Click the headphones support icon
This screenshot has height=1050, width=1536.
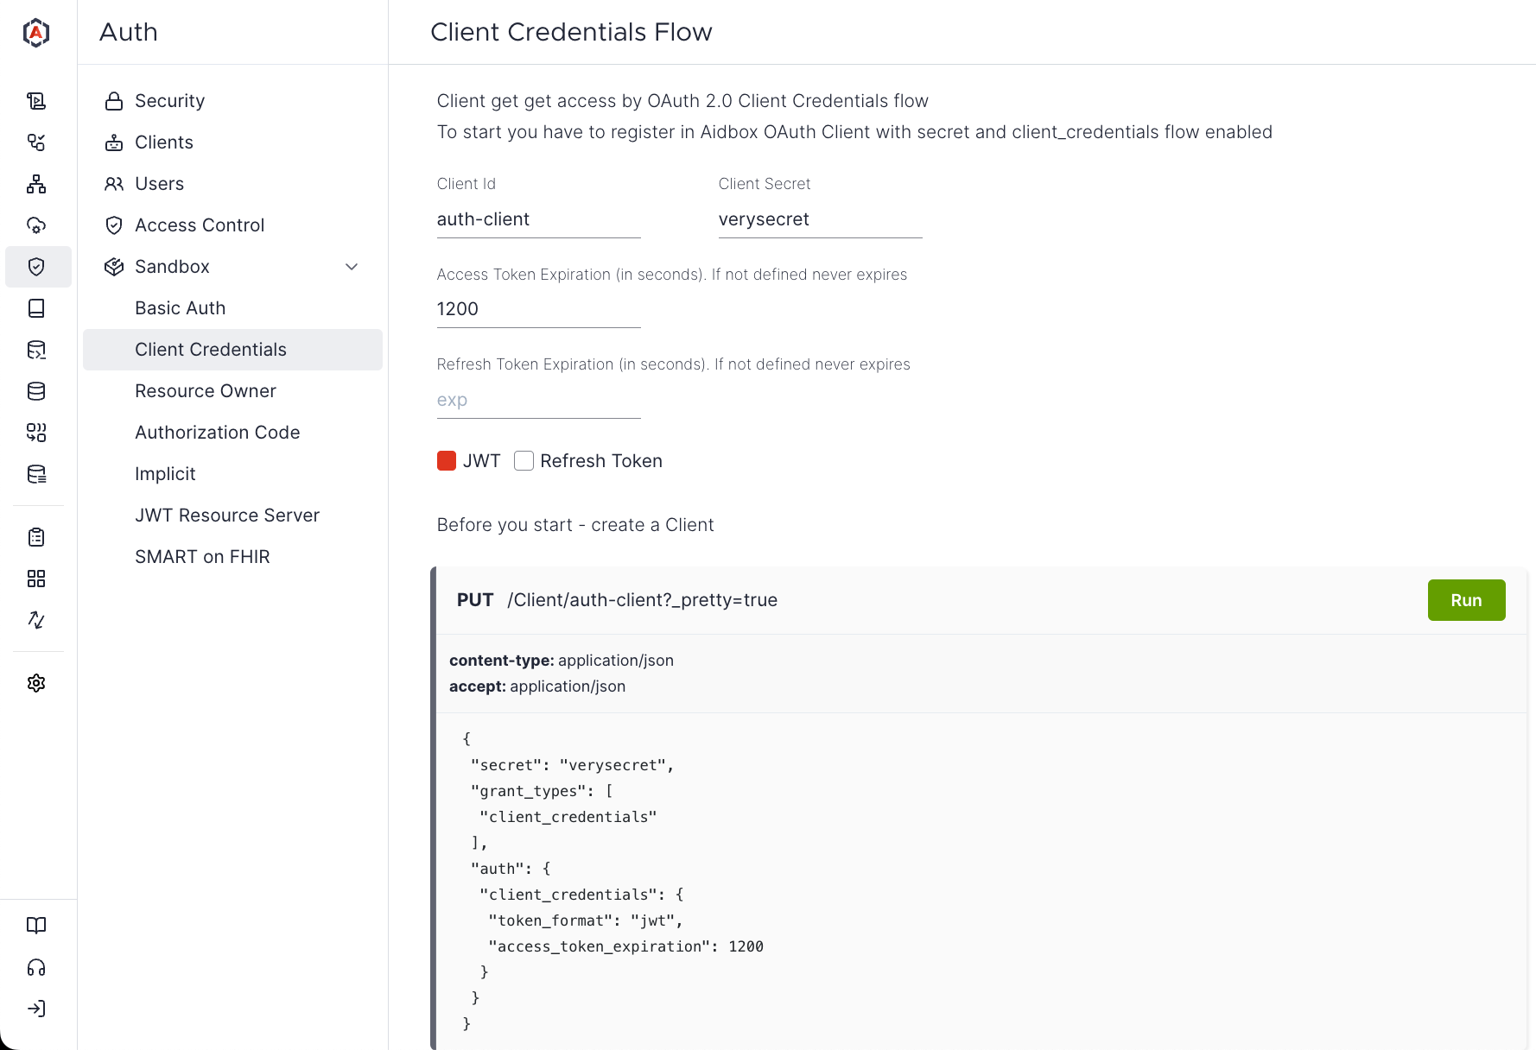click(36, 967)
